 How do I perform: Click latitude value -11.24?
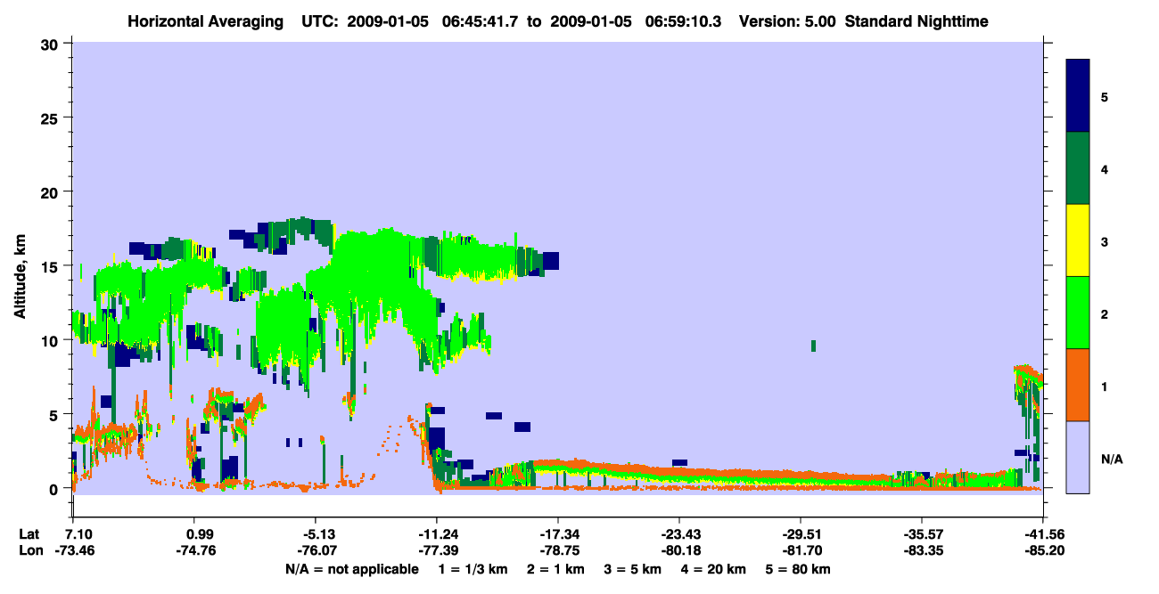[x=437, y=534]
